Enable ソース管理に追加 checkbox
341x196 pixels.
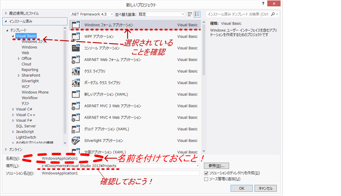click(206, 179)
